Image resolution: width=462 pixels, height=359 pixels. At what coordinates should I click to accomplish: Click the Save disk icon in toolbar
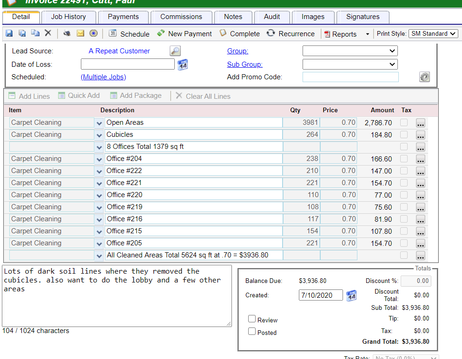[9, 33]
